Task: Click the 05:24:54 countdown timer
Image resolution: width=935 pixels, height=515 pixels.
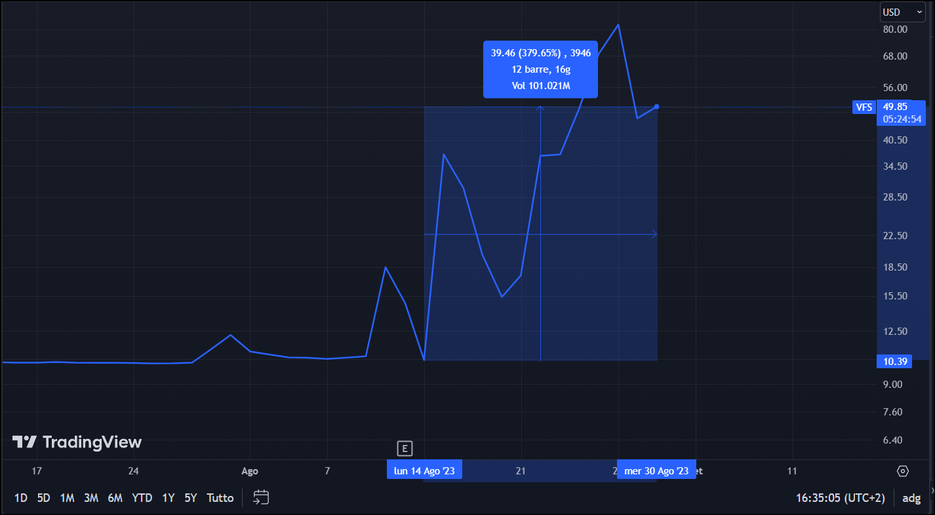Action: point(902,119)
